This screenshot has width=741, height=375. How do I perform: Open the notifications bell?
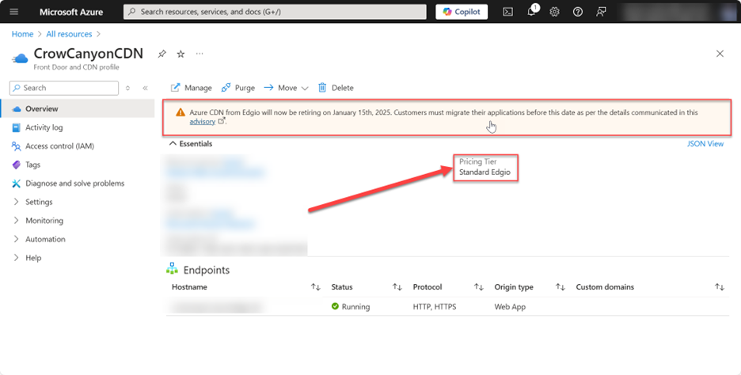[x=532, y=12]
